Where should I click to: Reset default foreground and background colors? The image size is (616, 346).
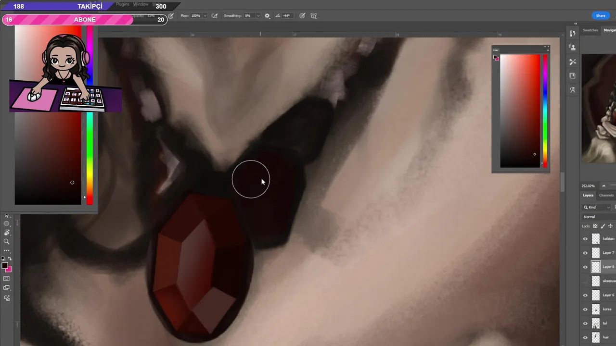coord(4,259)
